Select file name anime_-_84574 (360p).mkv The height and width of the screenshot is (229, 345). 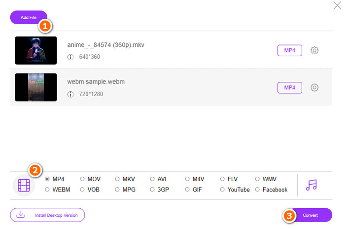[105, 45]
